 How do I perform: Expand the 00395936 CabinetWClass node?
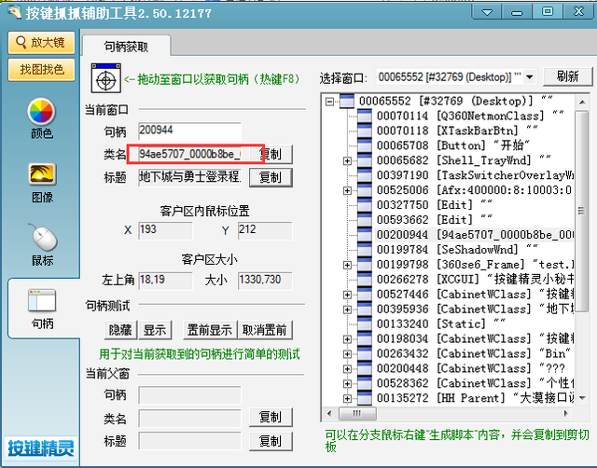point(347,310)
